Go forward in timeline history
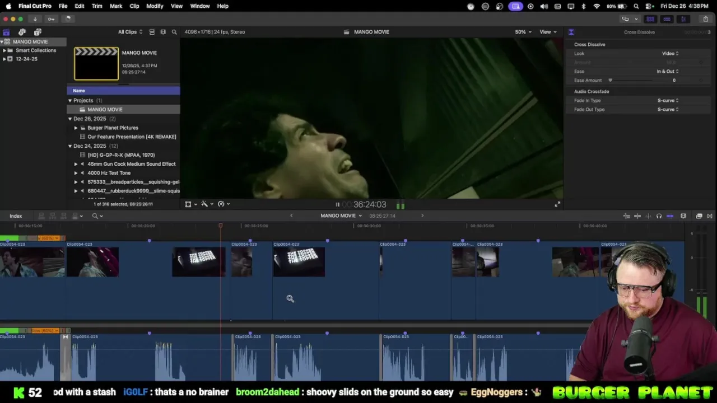This screenshot has height=403, width=717. pyautogui.click(x=422, y=216)
